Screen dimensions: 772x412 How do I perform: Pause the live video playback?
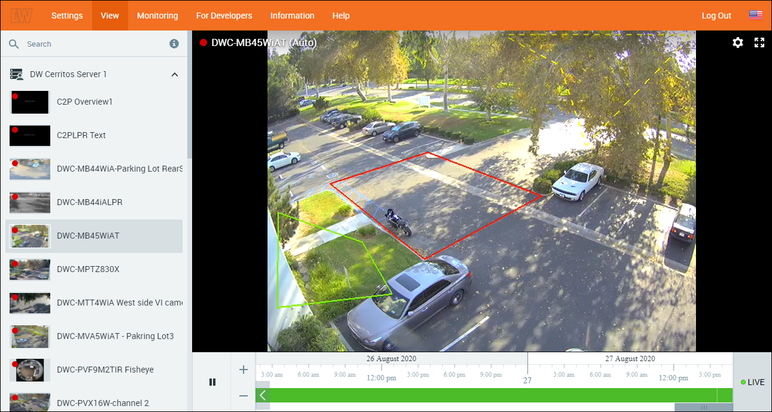pos(212,382)
